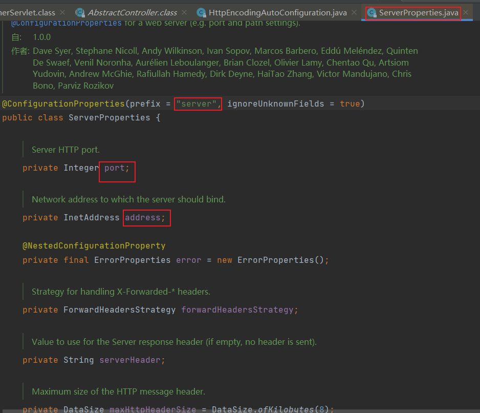Click the String type of serverHeader

click(79, 360)
